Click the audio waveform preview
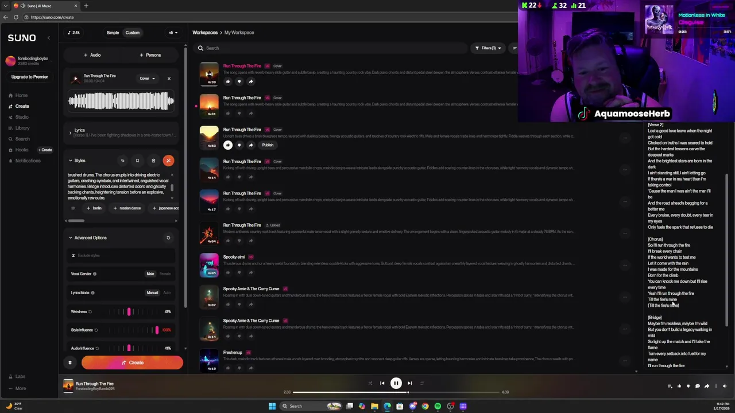 121,102
